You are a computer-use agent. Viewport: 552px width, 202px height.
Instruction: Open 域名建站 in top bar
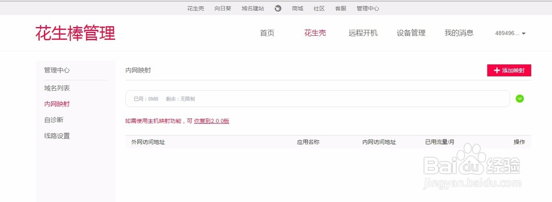253,8
